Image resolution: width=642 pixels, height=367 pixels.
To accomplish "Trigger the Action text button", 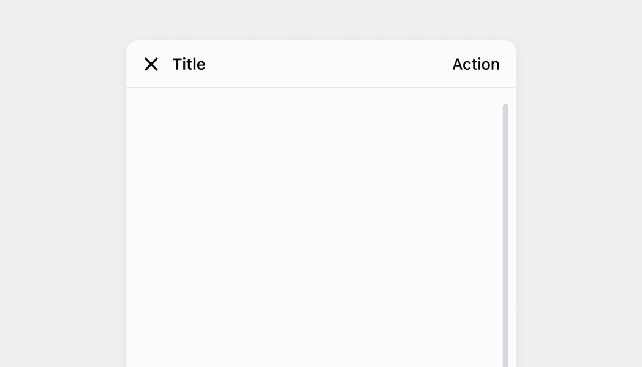I will 475,64.
